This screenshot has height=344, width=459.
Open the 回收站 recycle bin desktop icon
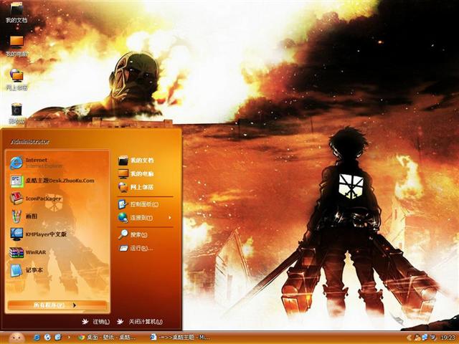pos(16,113)
